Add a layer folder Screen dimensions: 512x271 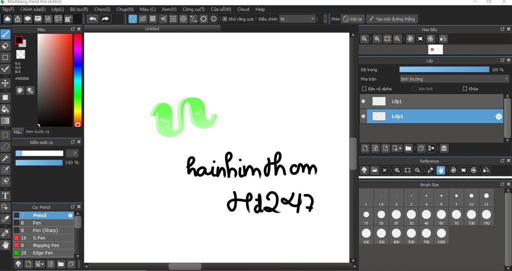408,148
